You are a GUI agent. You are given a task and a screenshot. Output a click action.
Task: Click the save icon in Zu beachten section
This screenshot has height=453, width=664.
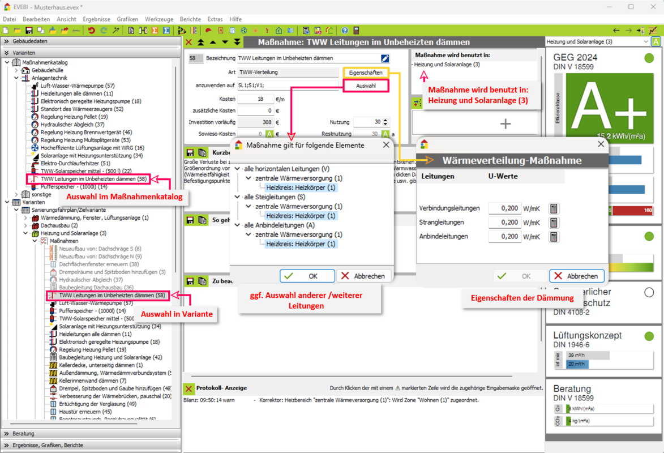pos(190,281)
